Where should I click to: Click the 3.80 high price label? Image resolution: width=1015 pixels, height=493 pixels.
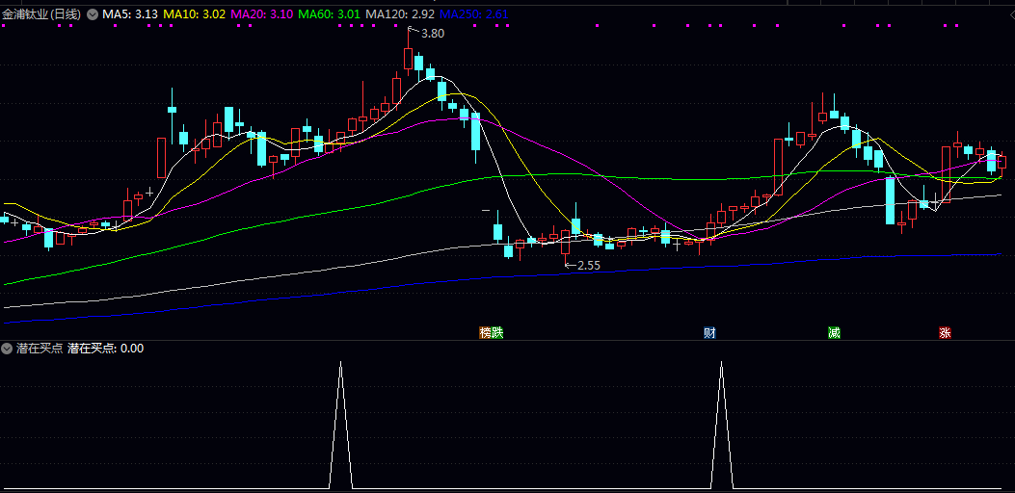pos(433,34)
